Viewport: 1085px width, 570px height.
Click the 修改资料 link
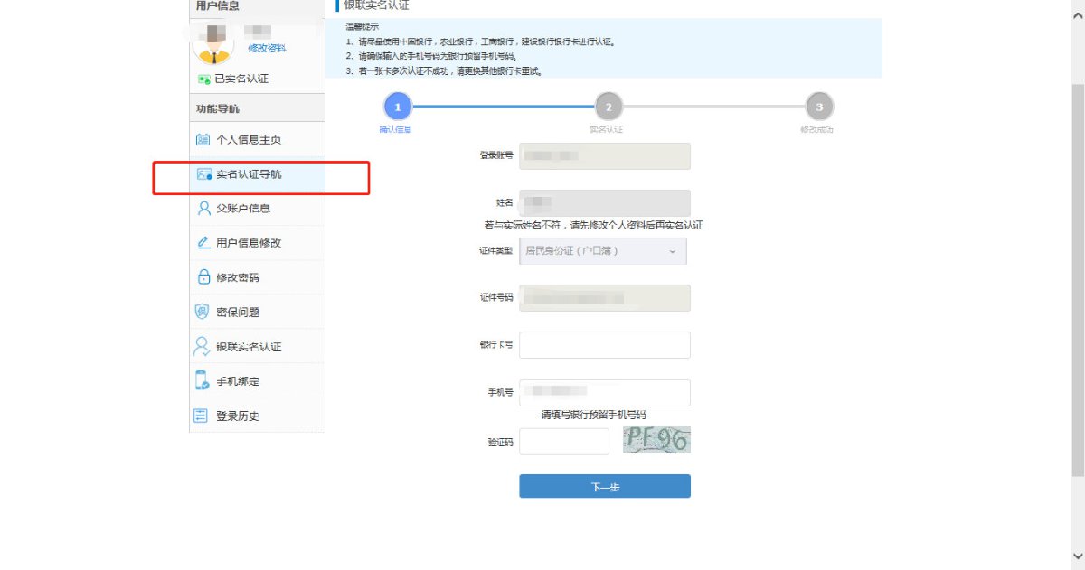[x=267, y=48]
